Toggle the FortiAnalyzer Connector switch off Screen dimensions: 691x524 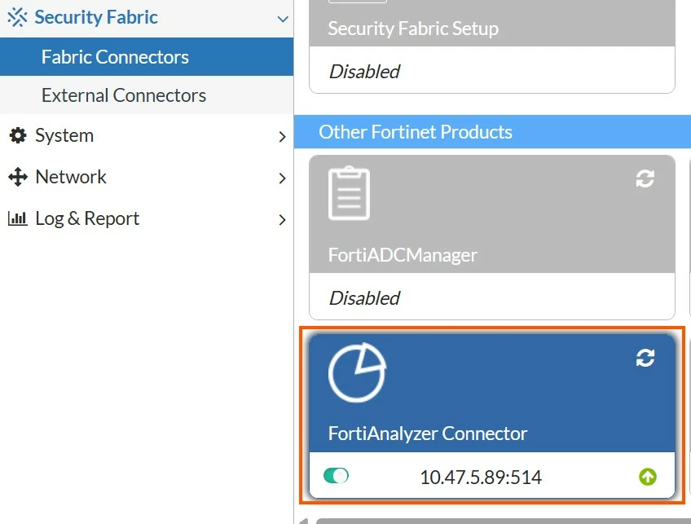click(x=336, y=476)
